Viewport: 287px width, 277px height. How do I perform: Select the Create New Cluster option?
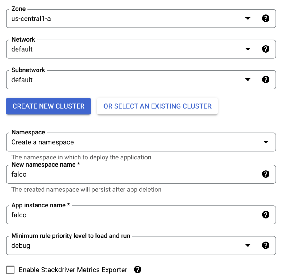coord(48,106)
